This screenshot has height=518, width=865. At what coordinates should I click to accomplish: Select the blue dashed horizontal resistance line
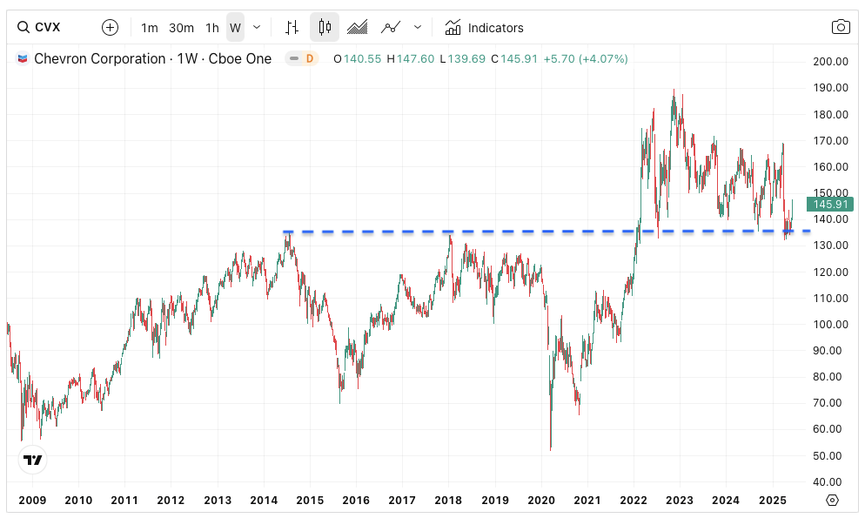tap(546, 232)
